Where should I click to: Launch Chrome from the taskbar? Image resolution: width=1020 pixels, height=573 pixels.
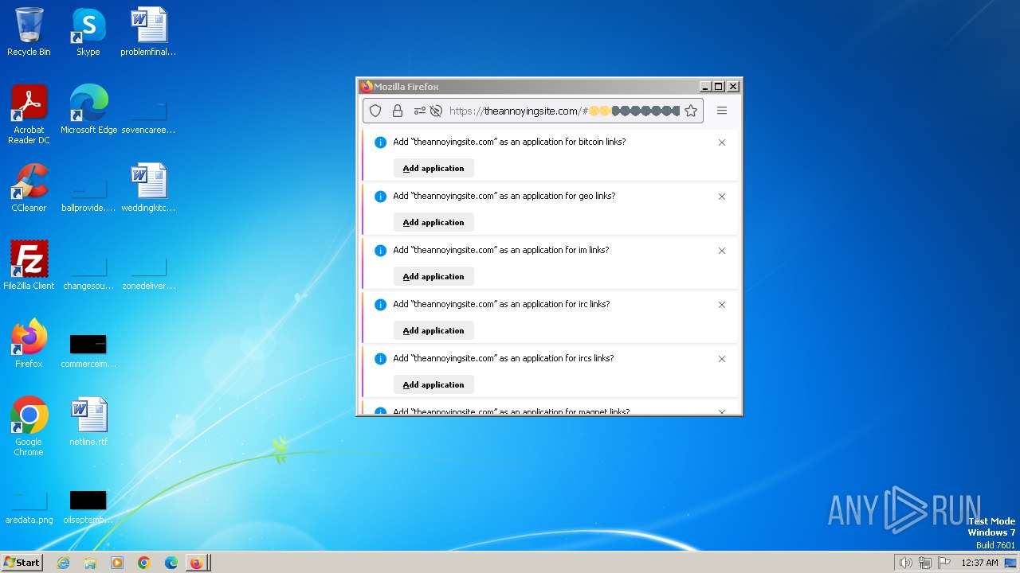[144, 563]
